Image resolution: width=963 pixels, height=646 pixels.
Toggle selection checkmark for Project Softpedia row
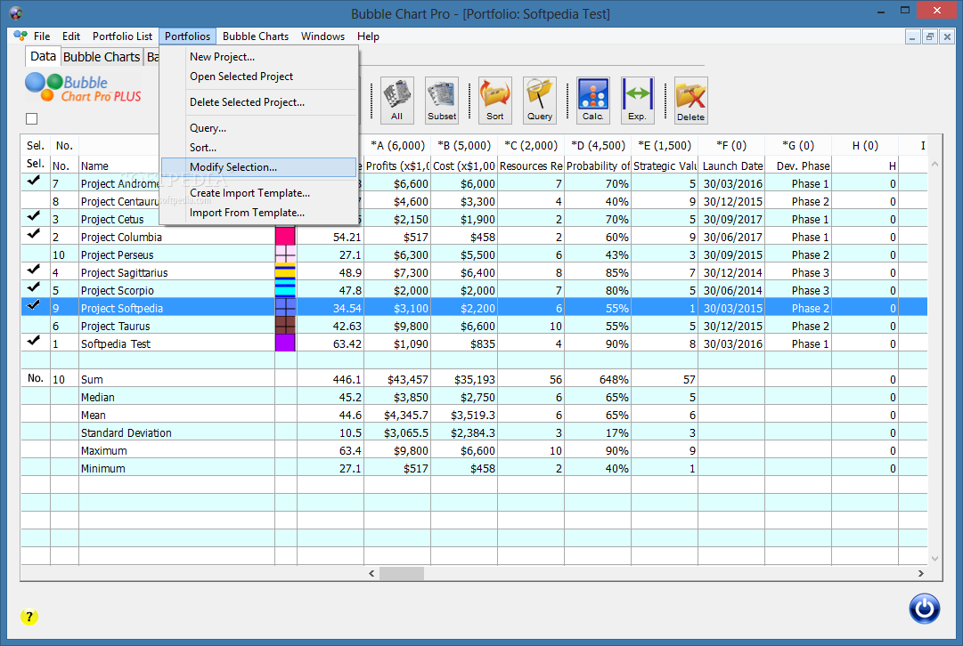[35, 307]
